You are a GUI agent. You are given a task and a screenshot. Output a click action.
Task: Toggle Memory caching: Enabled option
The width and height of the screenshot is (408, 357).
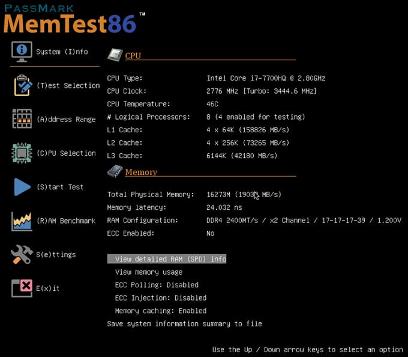tap(161, 311)
